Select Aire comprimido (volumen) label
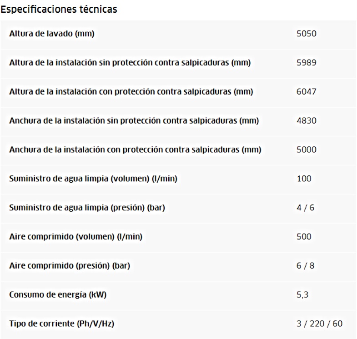 (76, 237)
